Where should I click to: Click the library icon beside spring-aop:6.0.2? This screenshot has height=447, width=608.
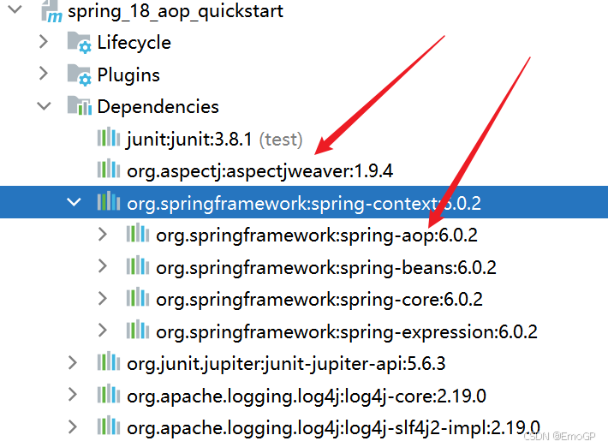[138, 234]
